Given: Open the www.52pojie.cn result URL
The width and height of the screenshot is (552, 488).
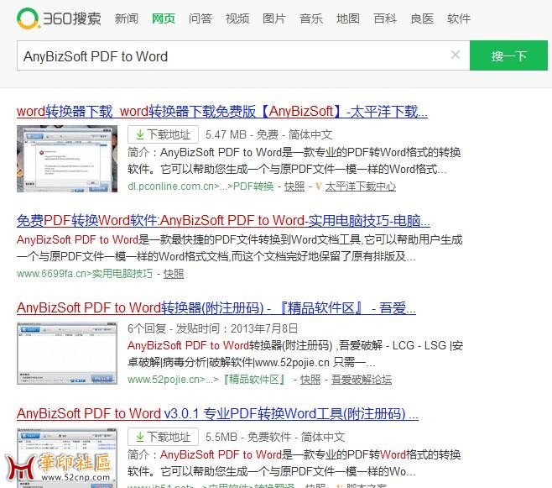Looking at the screenshot, I should coord(208,380).
